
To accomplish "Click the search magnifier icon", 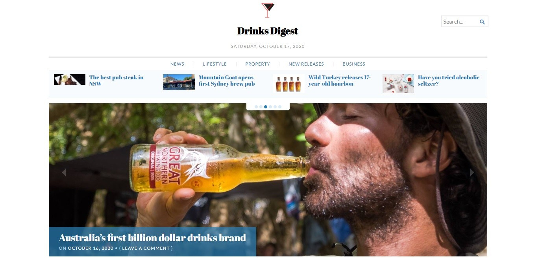I will tap(482, 22).
